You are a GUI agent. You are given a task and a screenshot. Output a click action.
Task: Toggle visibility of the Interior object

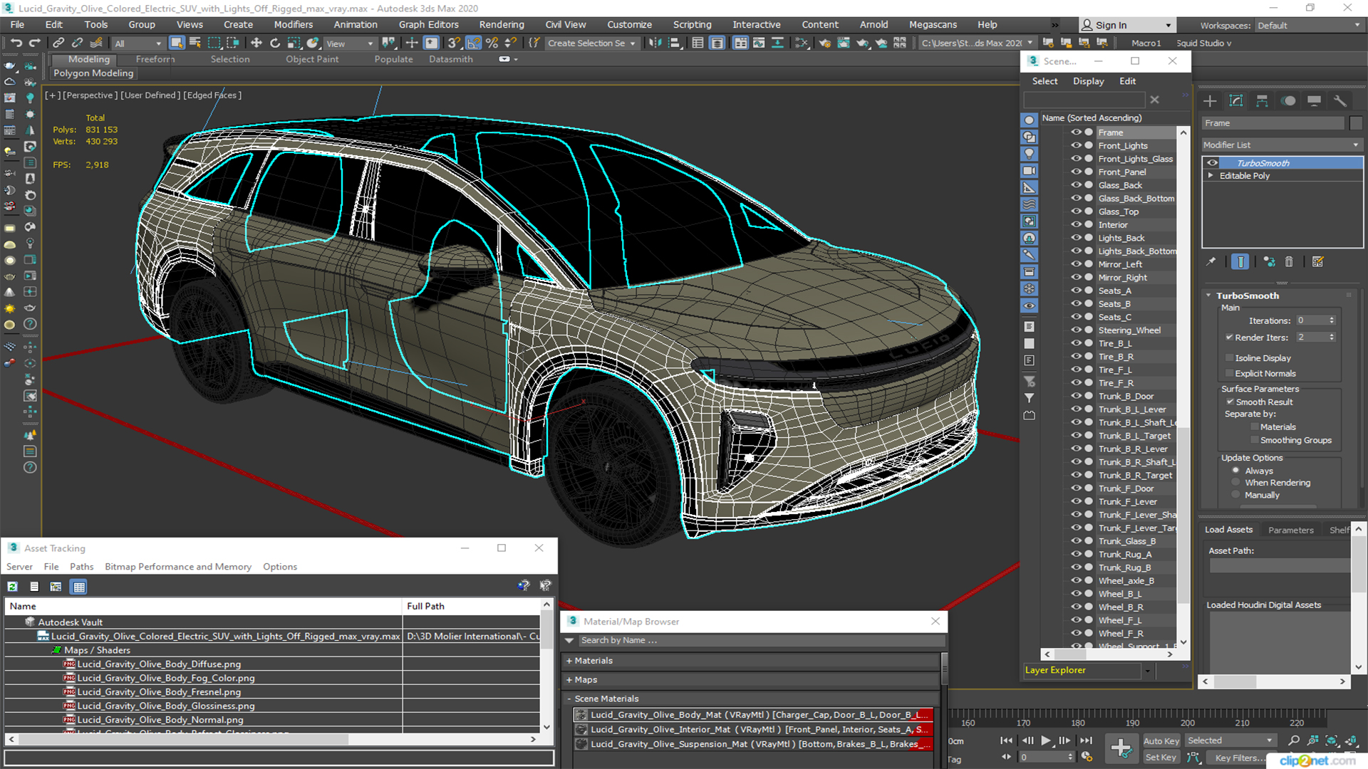1076,224
